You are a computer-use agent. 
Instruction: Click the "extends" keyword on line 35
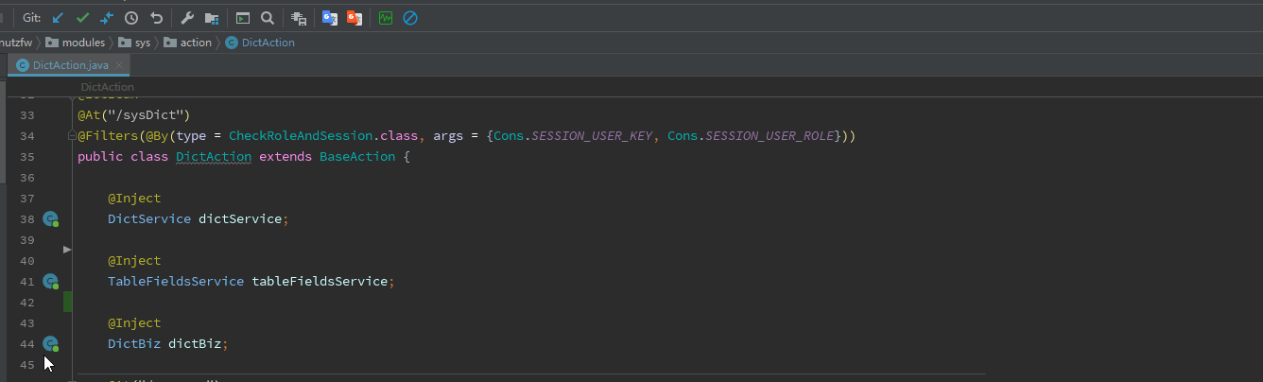[285, 157]
